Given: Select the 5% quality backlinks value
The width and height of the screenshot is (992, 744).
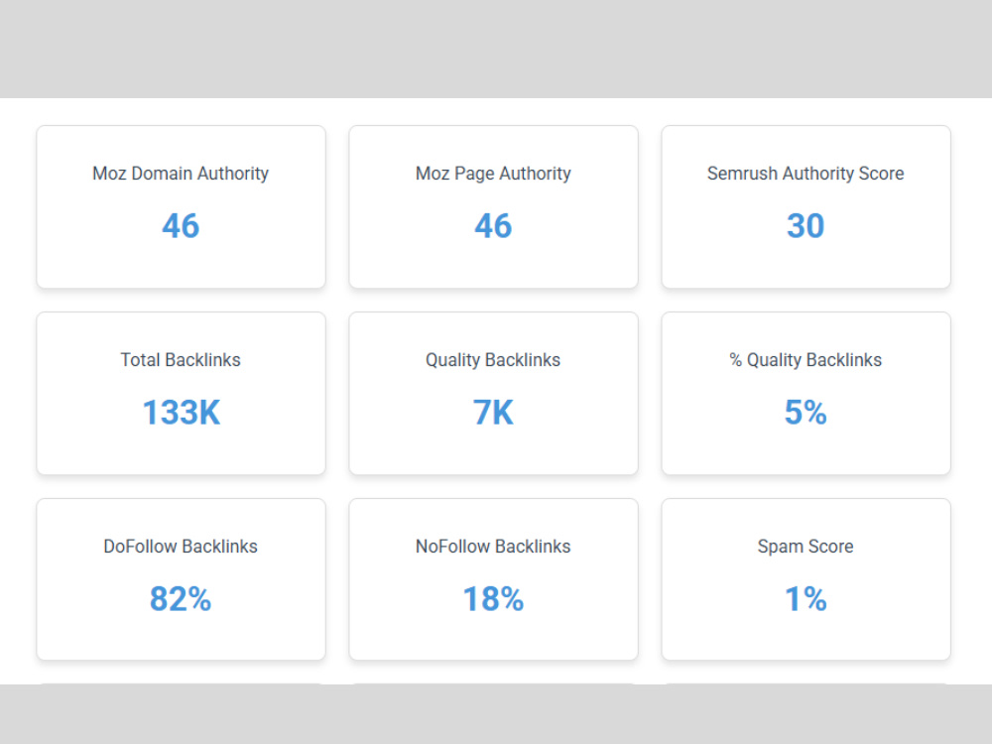Looking at the screenshot, I should tap(806, 412).
